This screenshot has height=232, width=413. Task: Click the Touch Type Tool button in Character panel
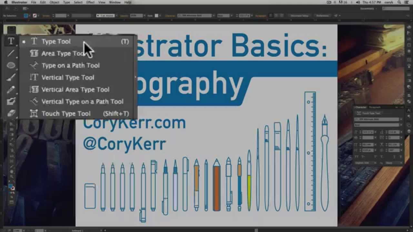pyautogui.click(x=368, y=113)
